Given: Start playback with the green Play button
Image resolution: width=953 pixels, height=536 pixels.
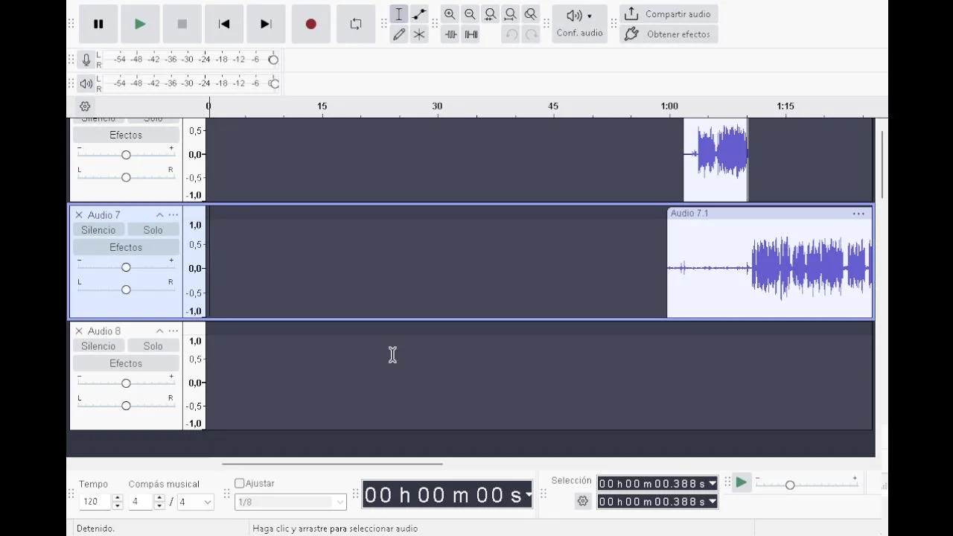Looking at the screenshot, I should pos(140,24).
